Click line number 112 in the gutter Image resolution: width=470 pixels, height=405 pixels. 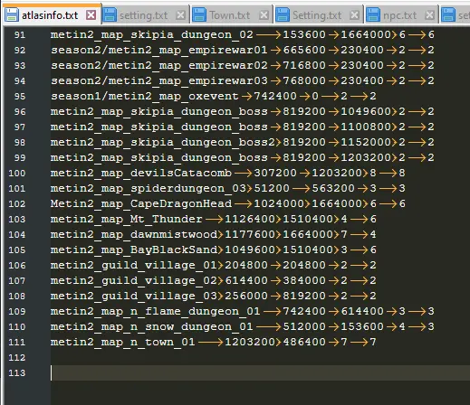pos(17,357)
